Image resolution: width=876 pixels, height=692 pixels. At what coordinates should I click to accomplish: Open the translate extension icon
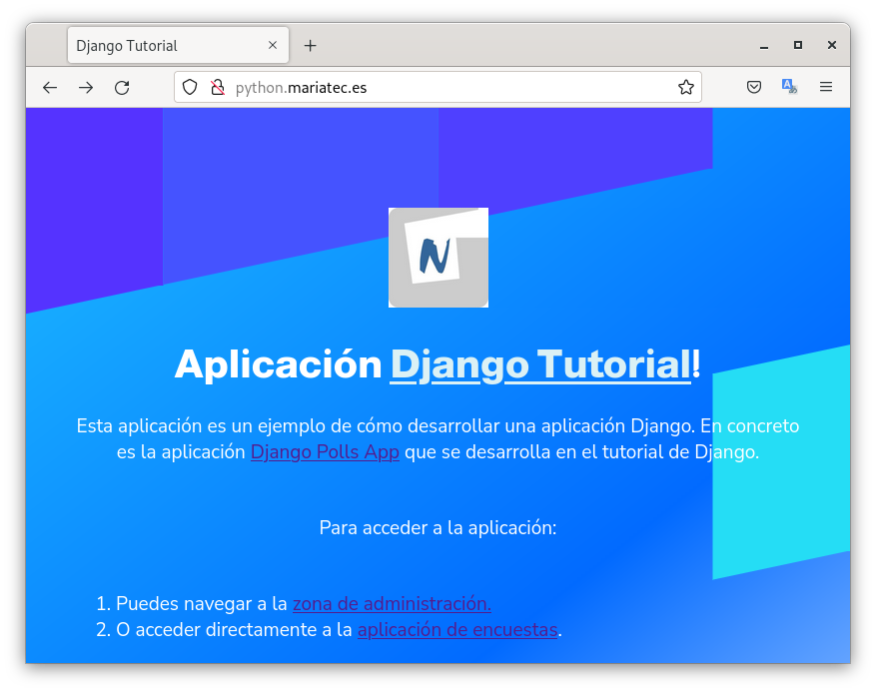(789, 88)
